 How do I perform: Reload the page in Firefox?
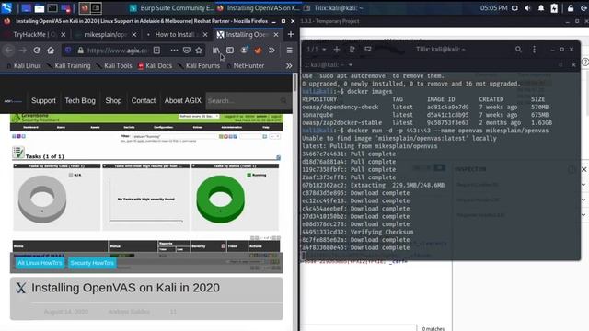point(37,51)
